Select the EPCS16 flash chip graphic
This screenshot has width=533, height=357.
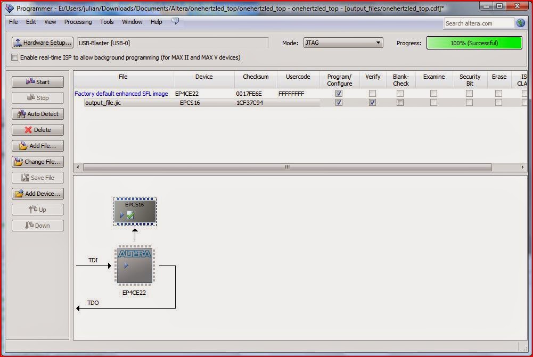135,211
